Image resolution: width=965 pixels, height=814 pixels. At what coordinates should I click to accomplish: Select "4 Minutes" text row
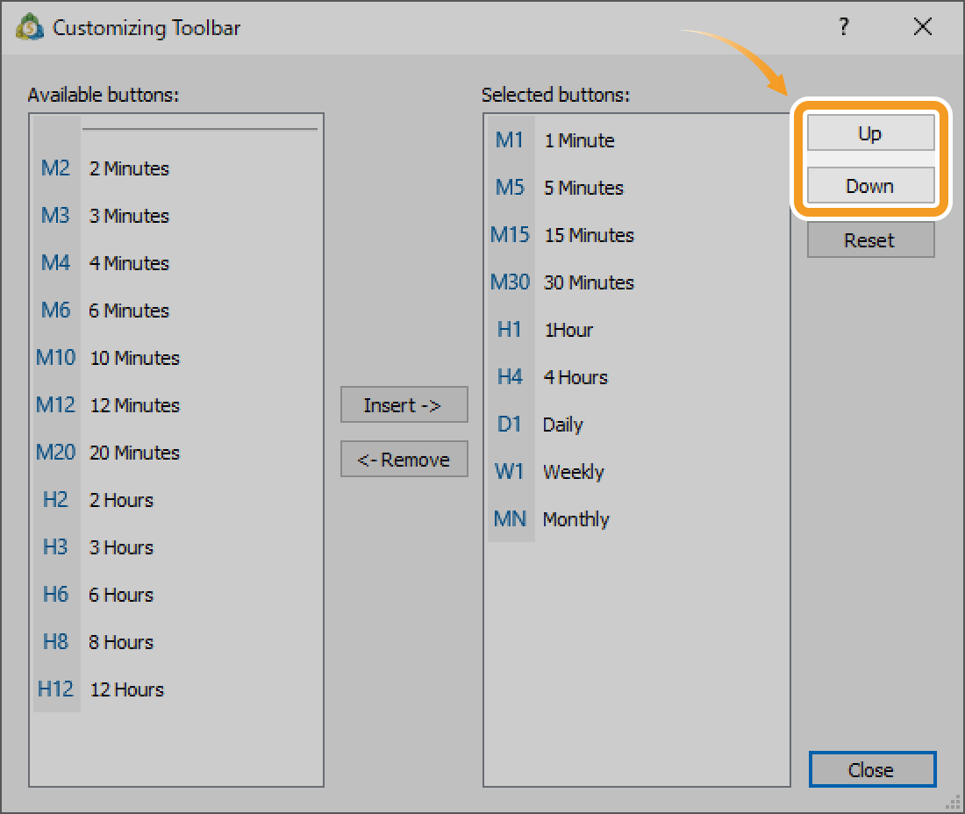(x=129, y=263)
